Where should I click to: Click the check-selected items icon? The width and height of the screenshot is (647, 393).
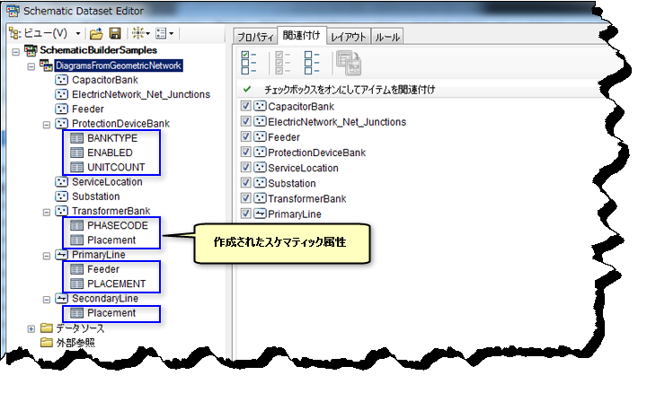(248, 63)
